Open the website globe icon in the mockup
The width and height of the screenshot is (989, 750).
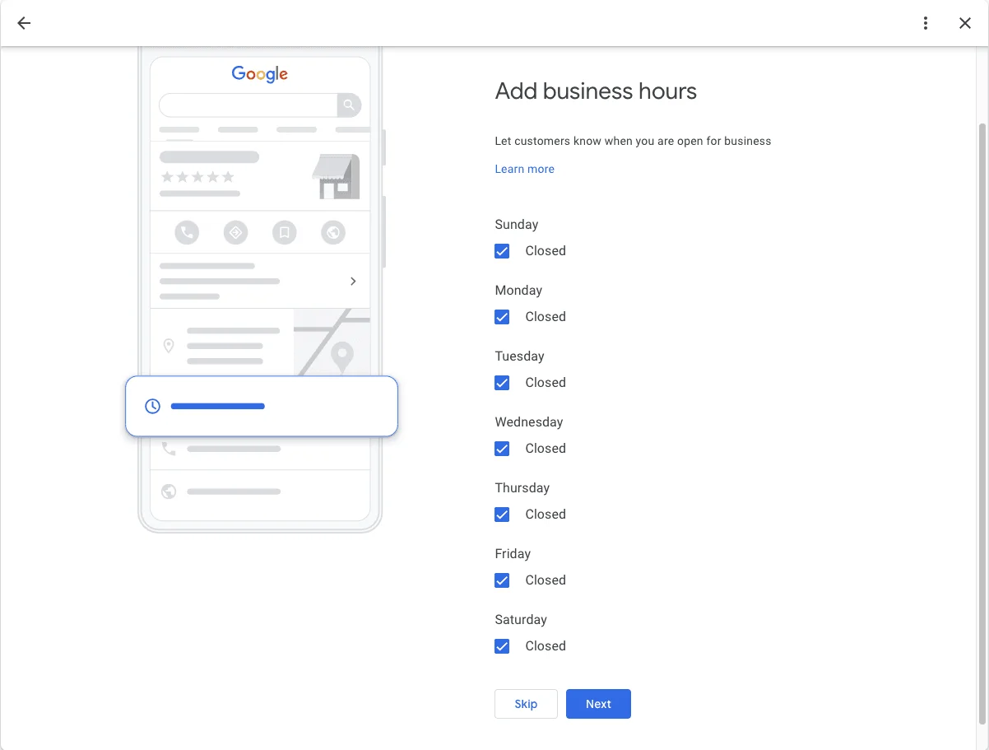(x=333, y=232)
